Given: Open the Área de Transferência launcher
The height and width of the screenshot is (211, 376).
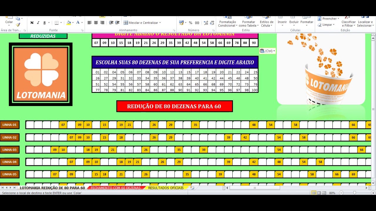Looking at the screenshot, I should 25,30.
